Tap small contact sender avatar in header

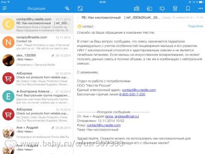coord(79,27)
